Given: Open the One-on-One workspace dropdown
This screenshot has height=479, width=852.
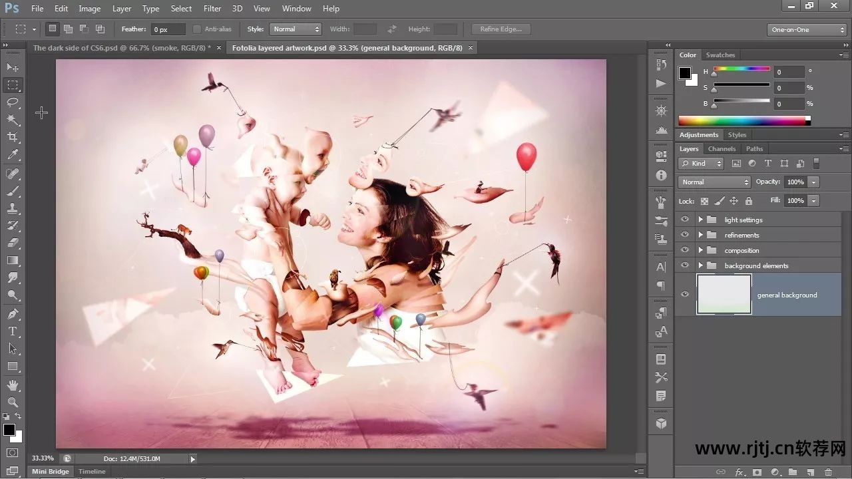Looking at the screenshot, I should (806, 30).
